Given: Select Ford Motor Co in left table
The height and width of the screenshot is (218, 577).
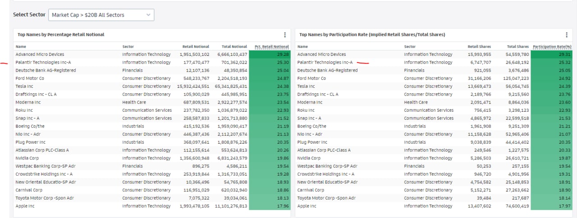Looking at the screenshot, I should (30, 78).
